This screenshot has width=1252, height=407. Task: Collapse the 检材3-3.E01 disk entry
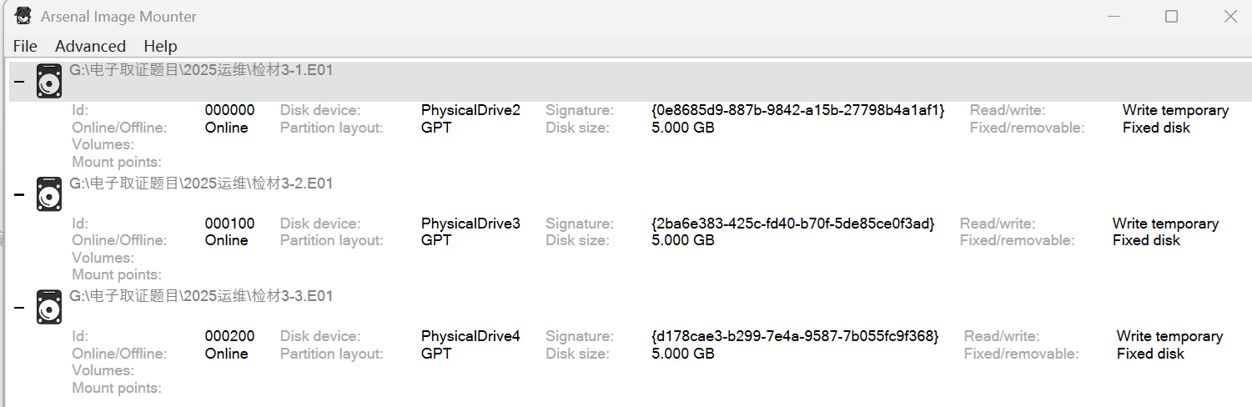(19, 307)
